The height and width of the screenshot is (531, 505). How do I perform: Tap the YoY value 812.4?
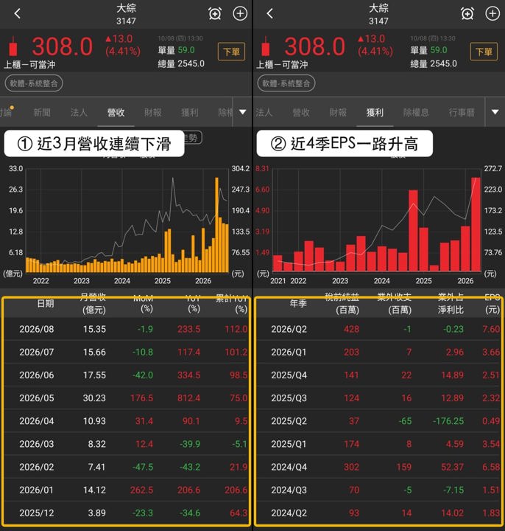(x=188, y=398)
